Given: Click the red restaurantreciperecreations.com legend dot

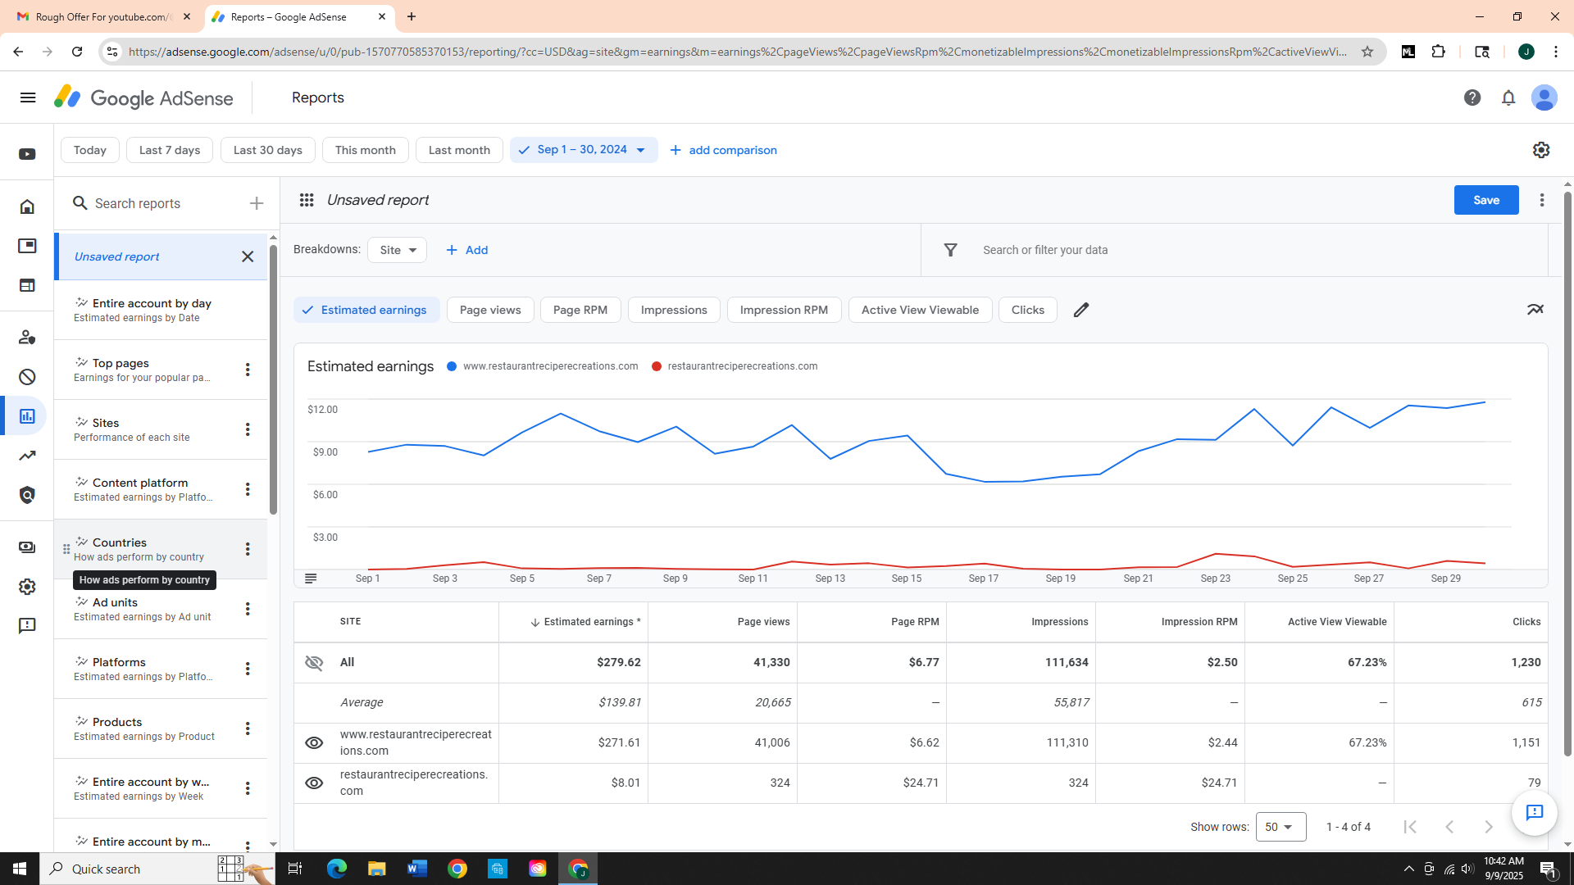Looking at the screenshot, I should (657, 366).
